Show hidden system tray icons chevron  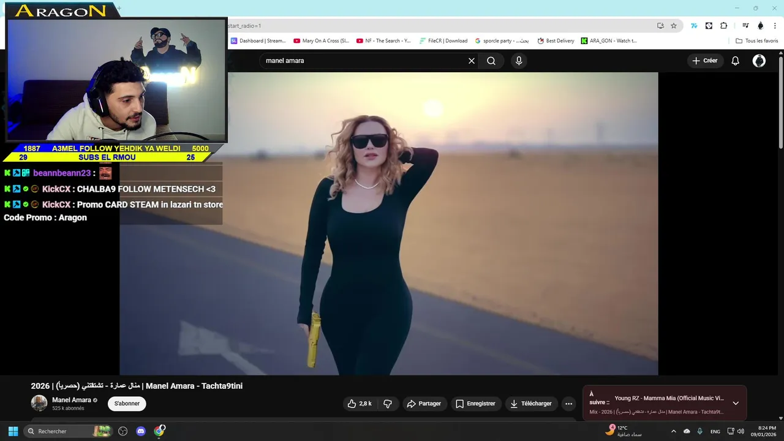[674, 431]
